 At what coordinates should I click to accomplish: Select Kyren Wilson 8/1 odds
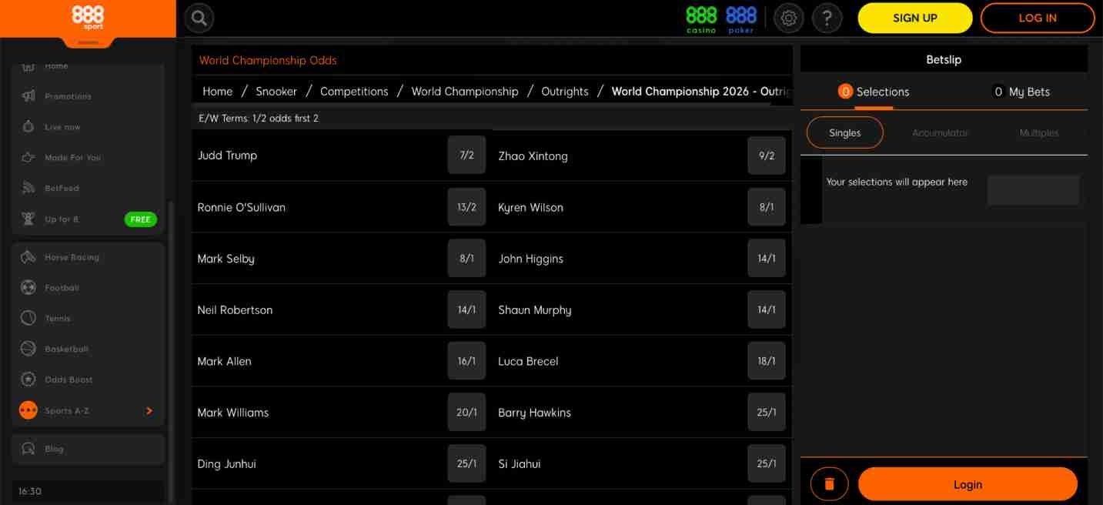tap(767, 207)
